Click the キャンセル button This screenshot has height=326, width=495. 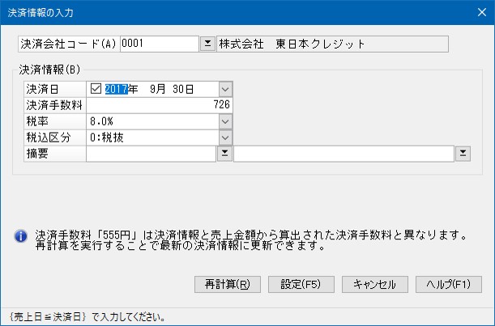(375, 285)
